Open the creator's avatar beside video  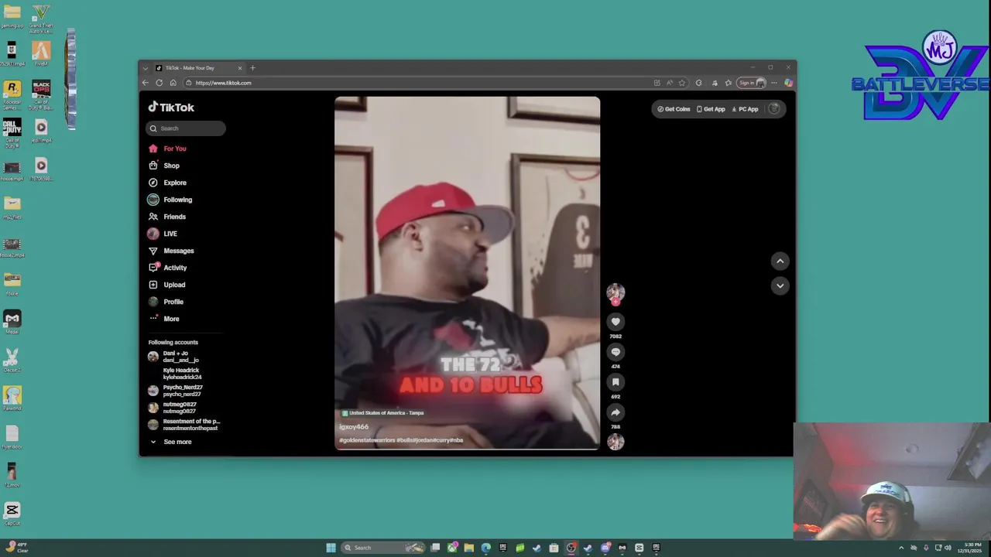coord(616,292)
